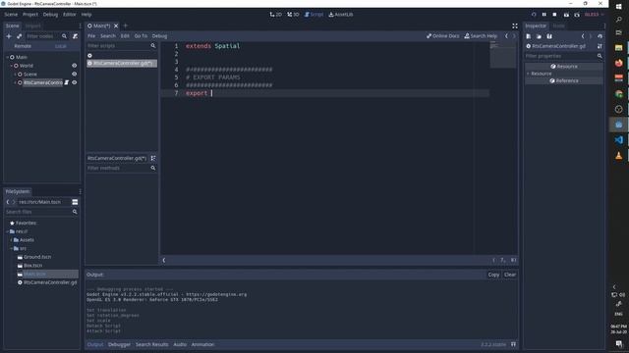This screenshot has width=629, height=353.
Task: Pause the running scene
Action: pos(543,15)
